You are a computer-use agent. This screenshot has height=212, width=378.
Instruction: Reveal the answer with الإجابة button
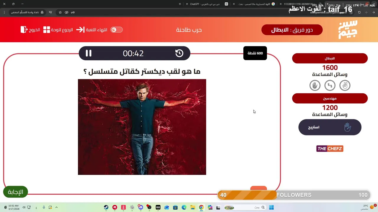click(x=15, y=192)
